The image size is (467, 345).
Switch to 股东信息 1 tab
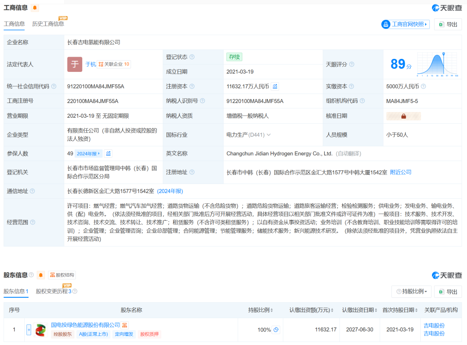click(x=16, y=291)
